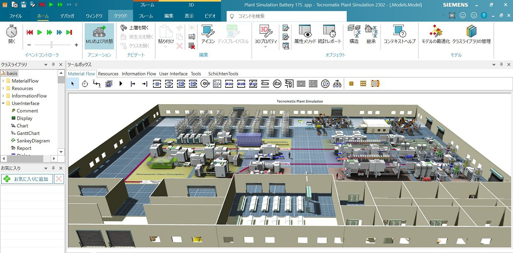
Task: Open 統計レポート statistics report
Action: tap(329, 35)
